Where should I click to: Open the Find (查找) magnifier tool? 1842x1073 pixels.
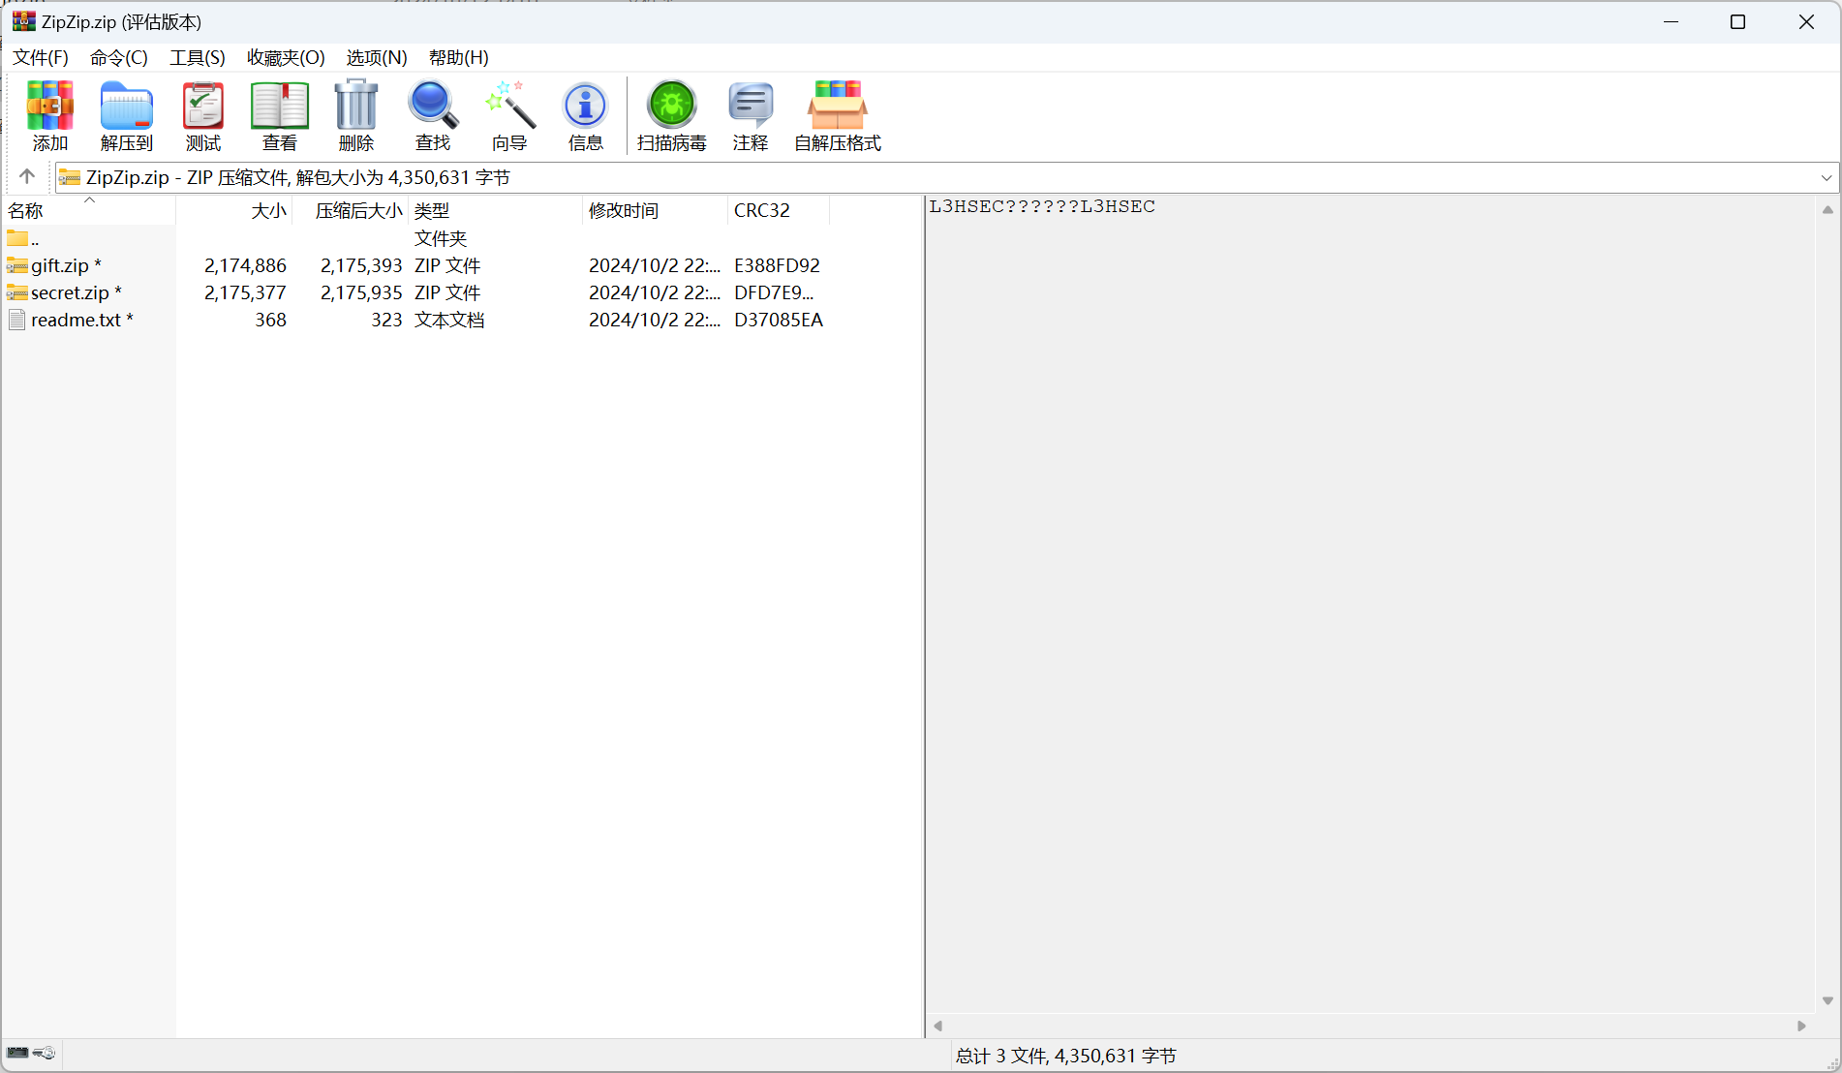tap(433, 115)
